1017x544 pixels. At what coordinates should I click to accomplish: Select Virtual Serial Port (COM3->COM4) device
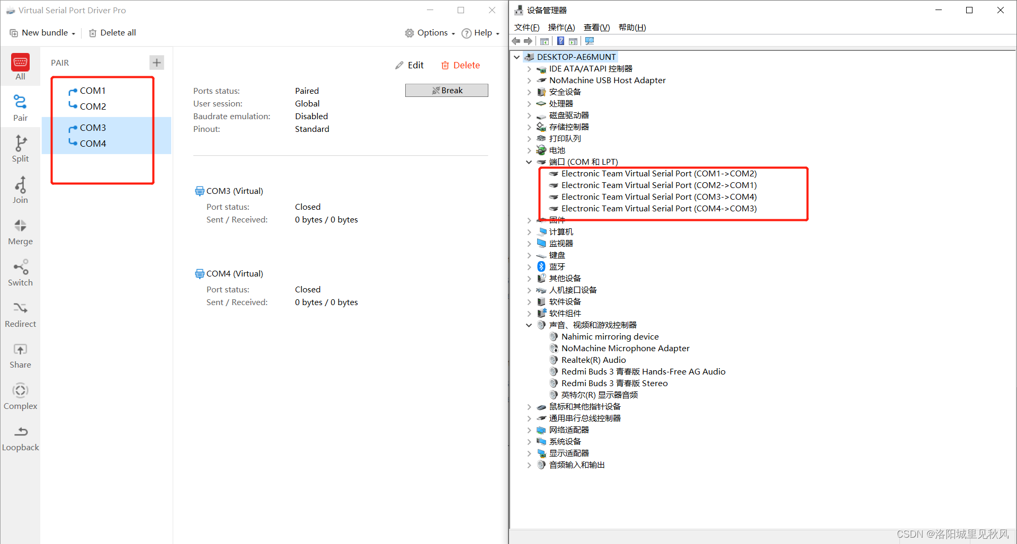pyautogui.click(x=659, y=197)
